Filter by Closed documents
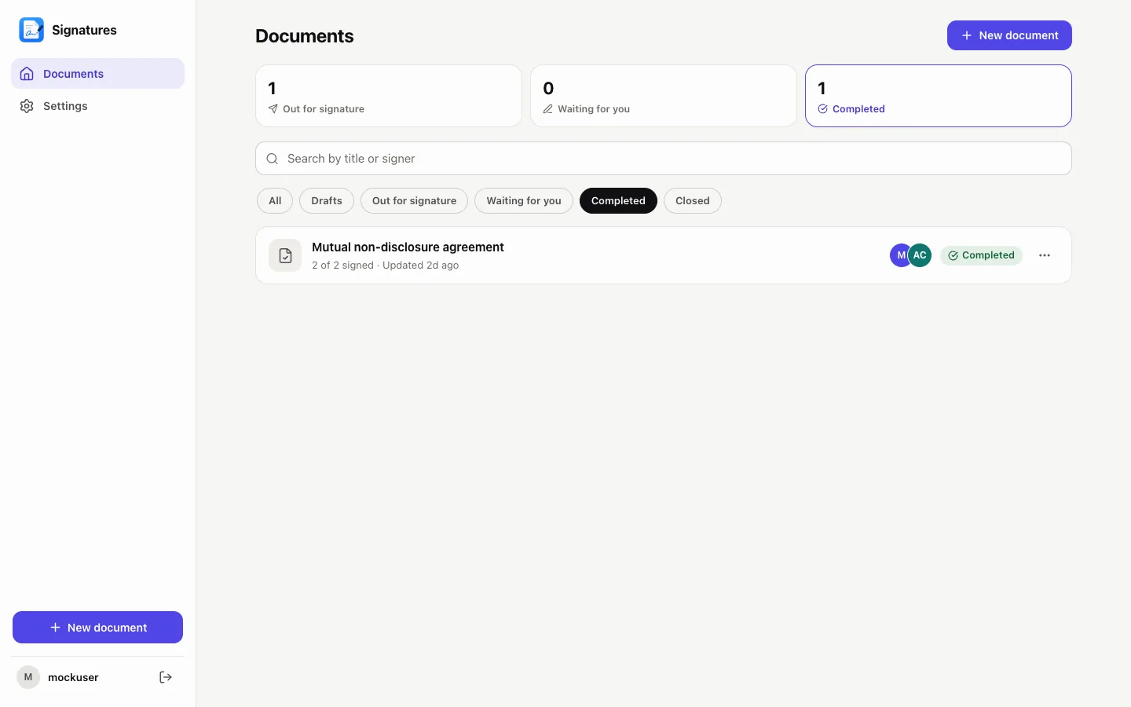 693,201
